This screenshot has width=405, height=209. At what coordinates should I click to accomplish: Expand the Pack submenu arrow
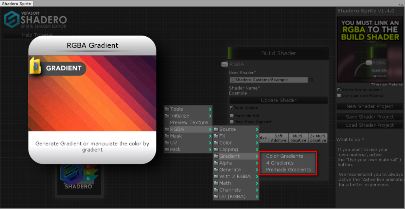210,149
